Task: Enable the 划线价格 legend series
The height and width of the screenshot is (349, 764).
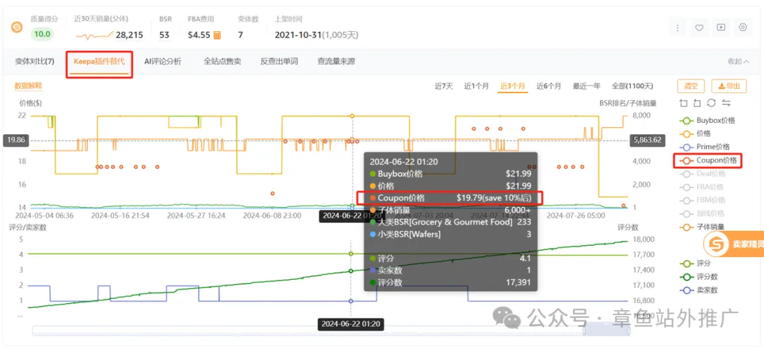Action: pos(702,213)
